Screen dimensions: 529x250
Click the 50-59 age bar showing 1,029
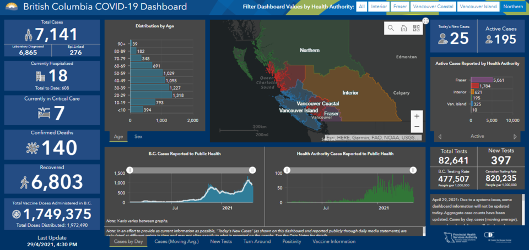[146, 73]
